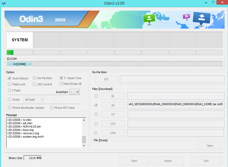This screenshot has width=228, height=167.
Task: Click the AP file path field
Action: pyautogui.click(x=175, y=105)
